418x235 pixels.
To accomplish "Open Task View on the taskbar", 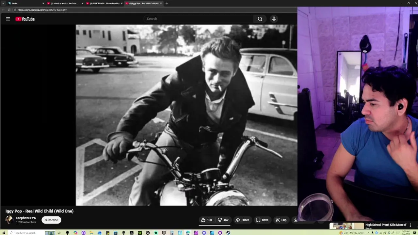I will (59, 233).
